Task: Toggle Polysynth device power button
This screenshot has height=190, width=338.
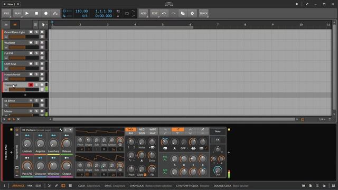Action: tap(17, 130)
